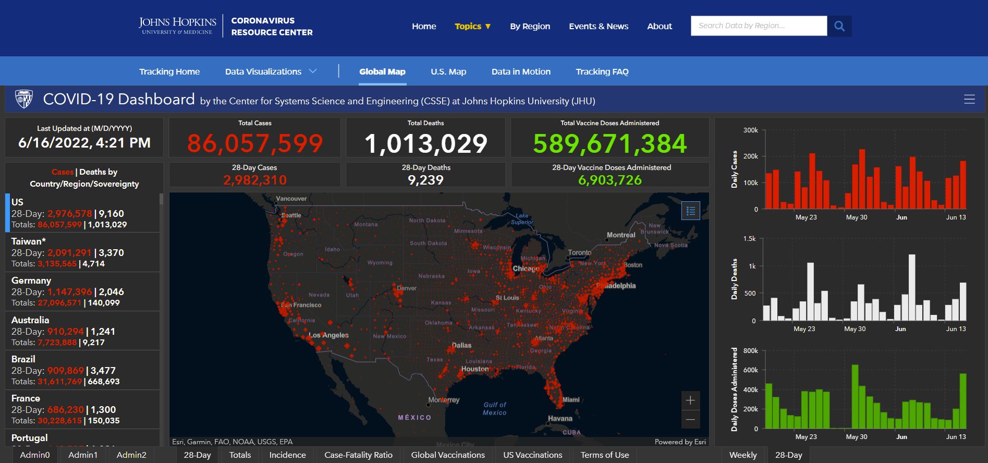Open the Data in Motion page
The image size is (988, 463).
click(x=521, y=71)
